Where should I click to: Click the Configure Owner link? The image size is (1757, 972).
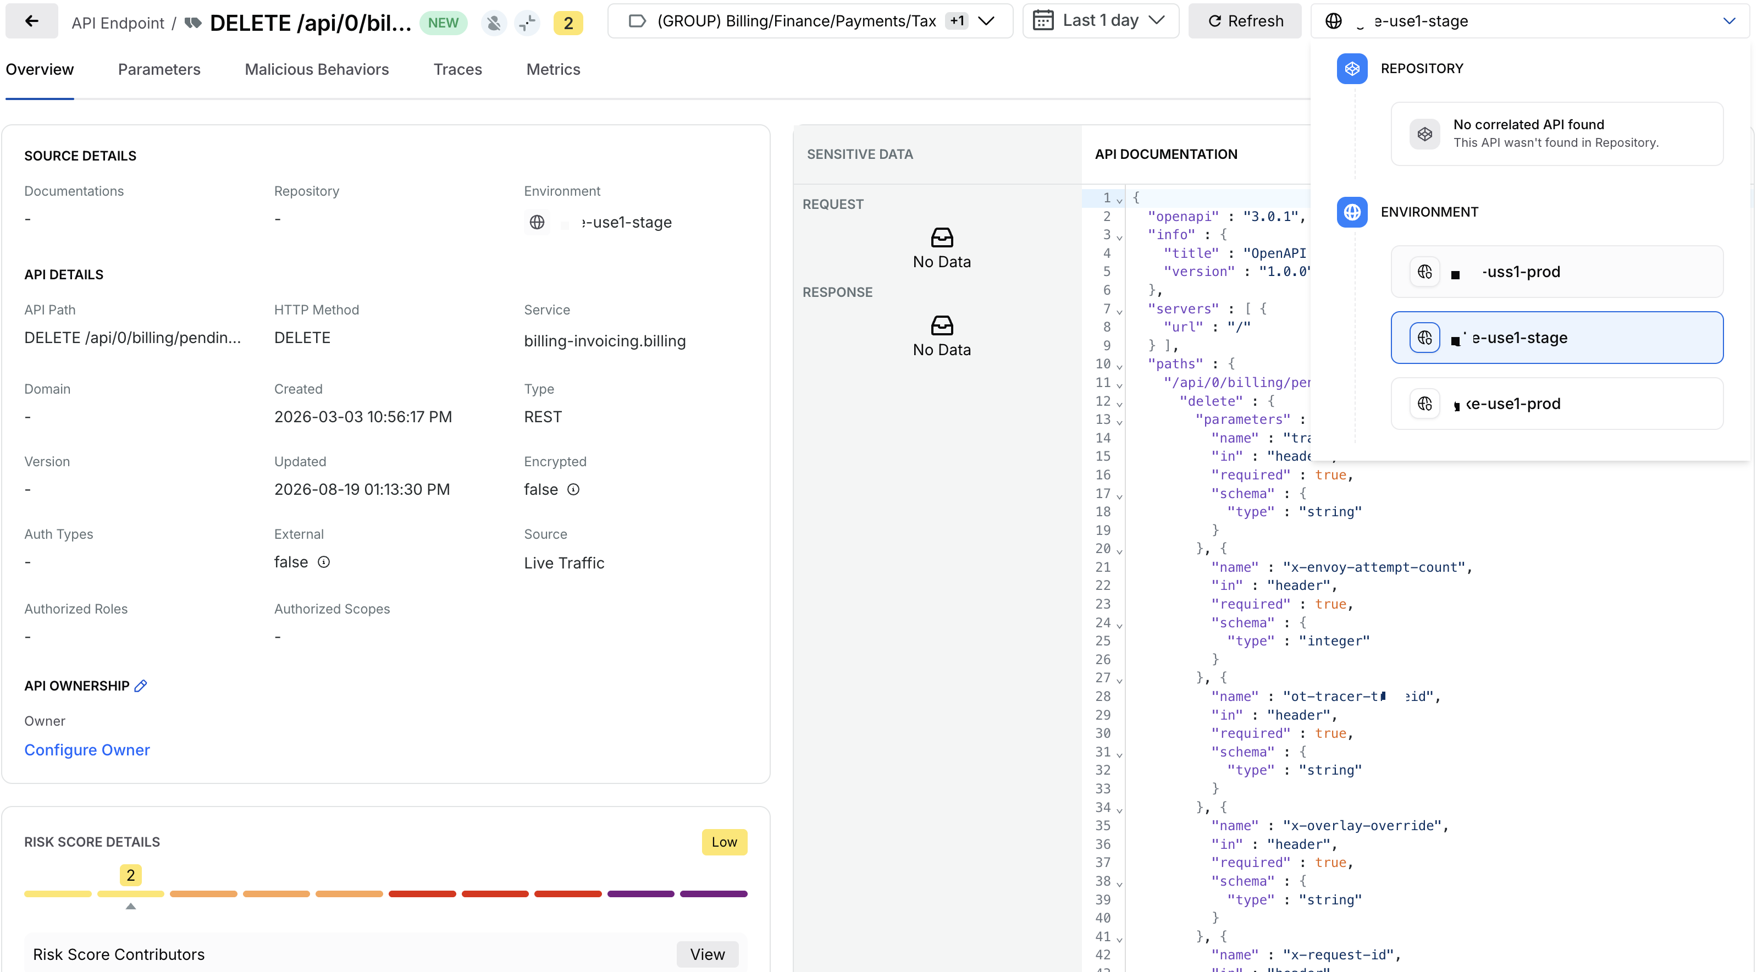click(x=87, y=750)
